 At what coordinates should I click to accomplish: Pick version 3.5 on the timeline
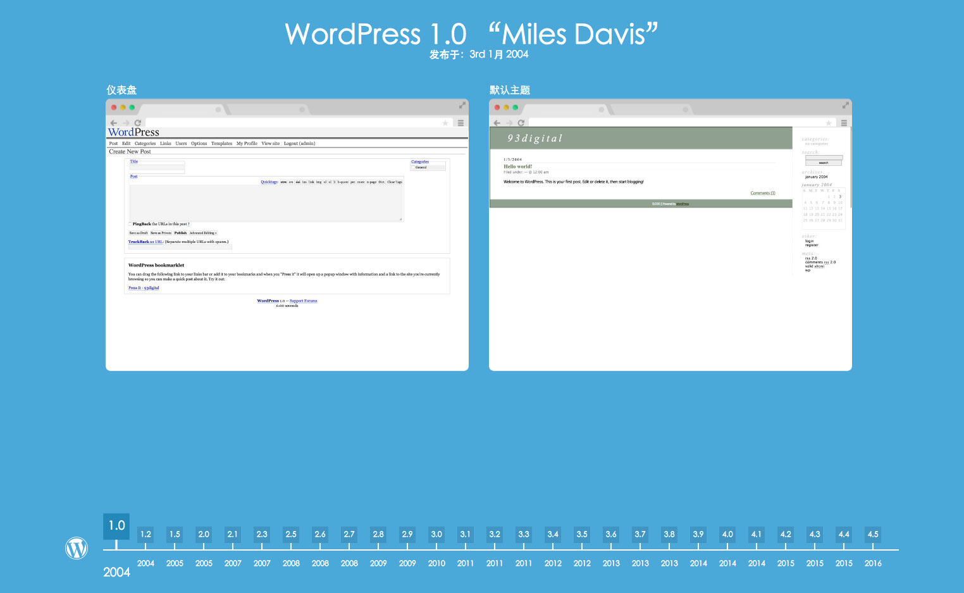[x=582, y=534]
